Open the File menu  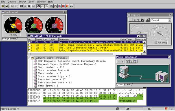[3, 2]
